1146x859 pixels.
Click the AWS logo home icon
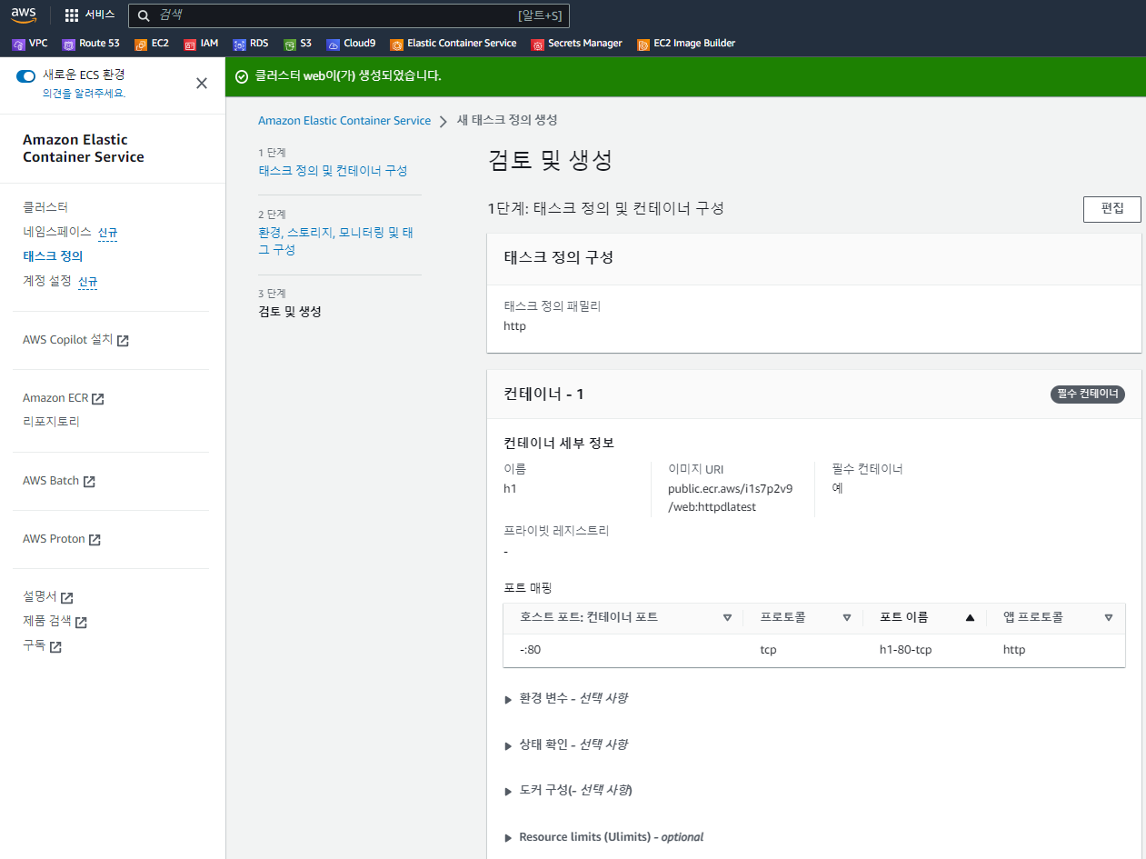coord(24,14)
